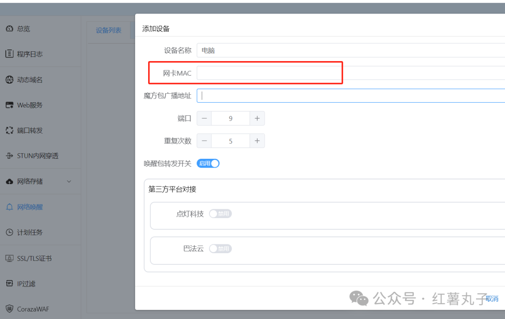Click the CorazaWAF shield icon
505x319 pixels.
(9, 309)
